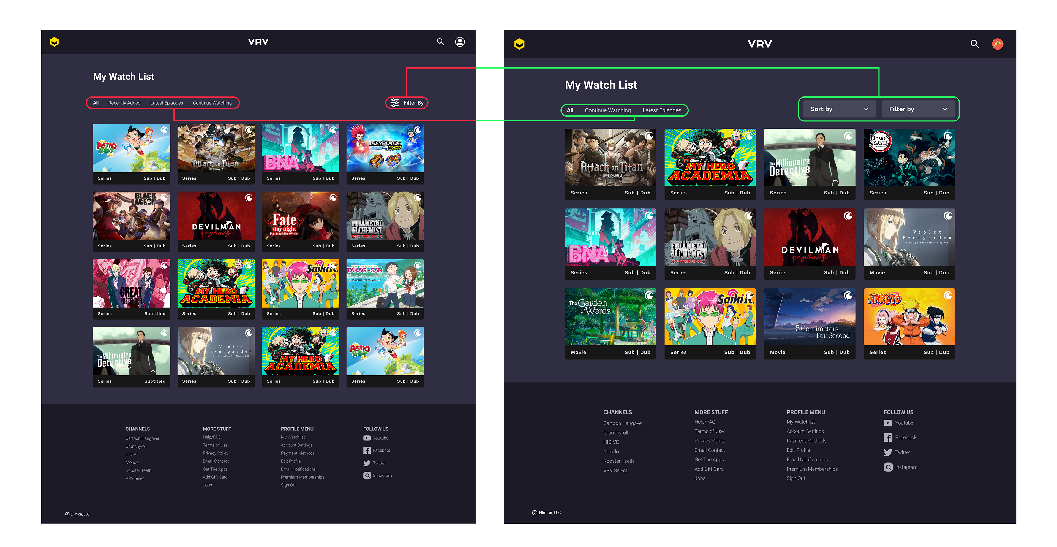Viewport: 1057px width, 547px height.
Task: Click the VRV hexagon logo in right mockup
Action: pos(519,44)
